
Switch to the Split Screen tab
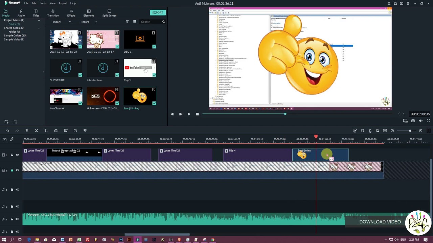[109, 13]
